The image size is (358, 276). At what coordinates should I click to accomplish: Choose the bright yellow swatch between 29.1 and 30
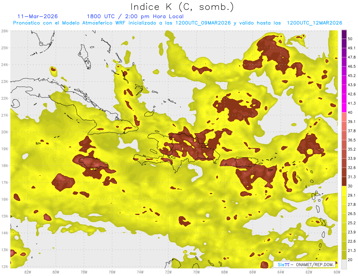coord(344,191)
